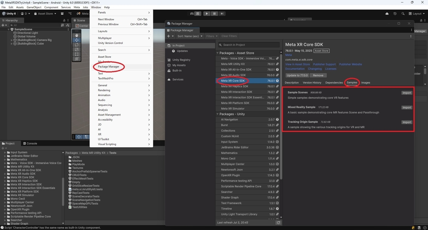
Task: Click the package list vertical scrollbar
Action: [281, 116]
